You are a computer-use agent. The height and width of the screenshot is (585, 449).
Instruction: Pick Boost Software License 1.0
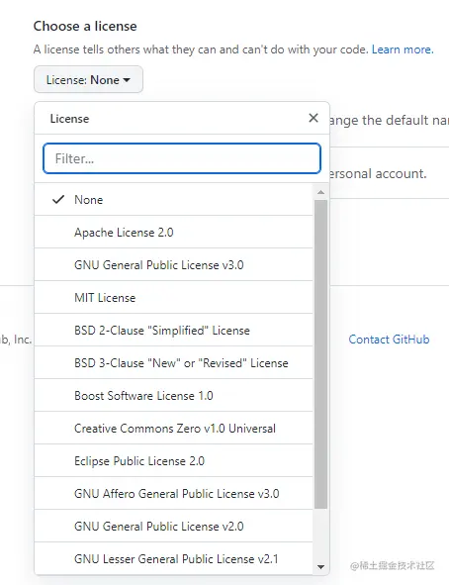pos(174,396)
